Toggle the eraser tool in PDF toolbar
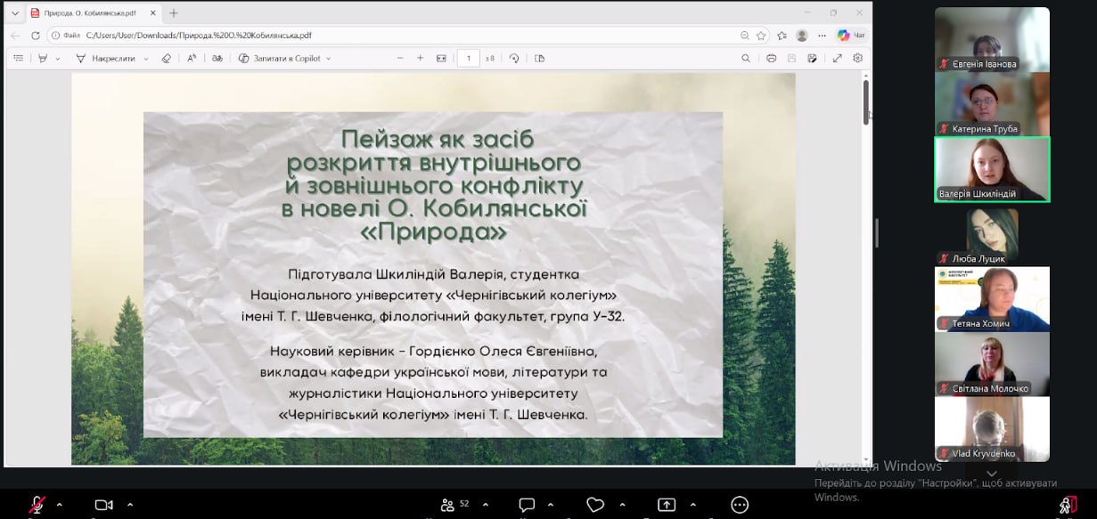1097x519 pixels. (166, 58)
